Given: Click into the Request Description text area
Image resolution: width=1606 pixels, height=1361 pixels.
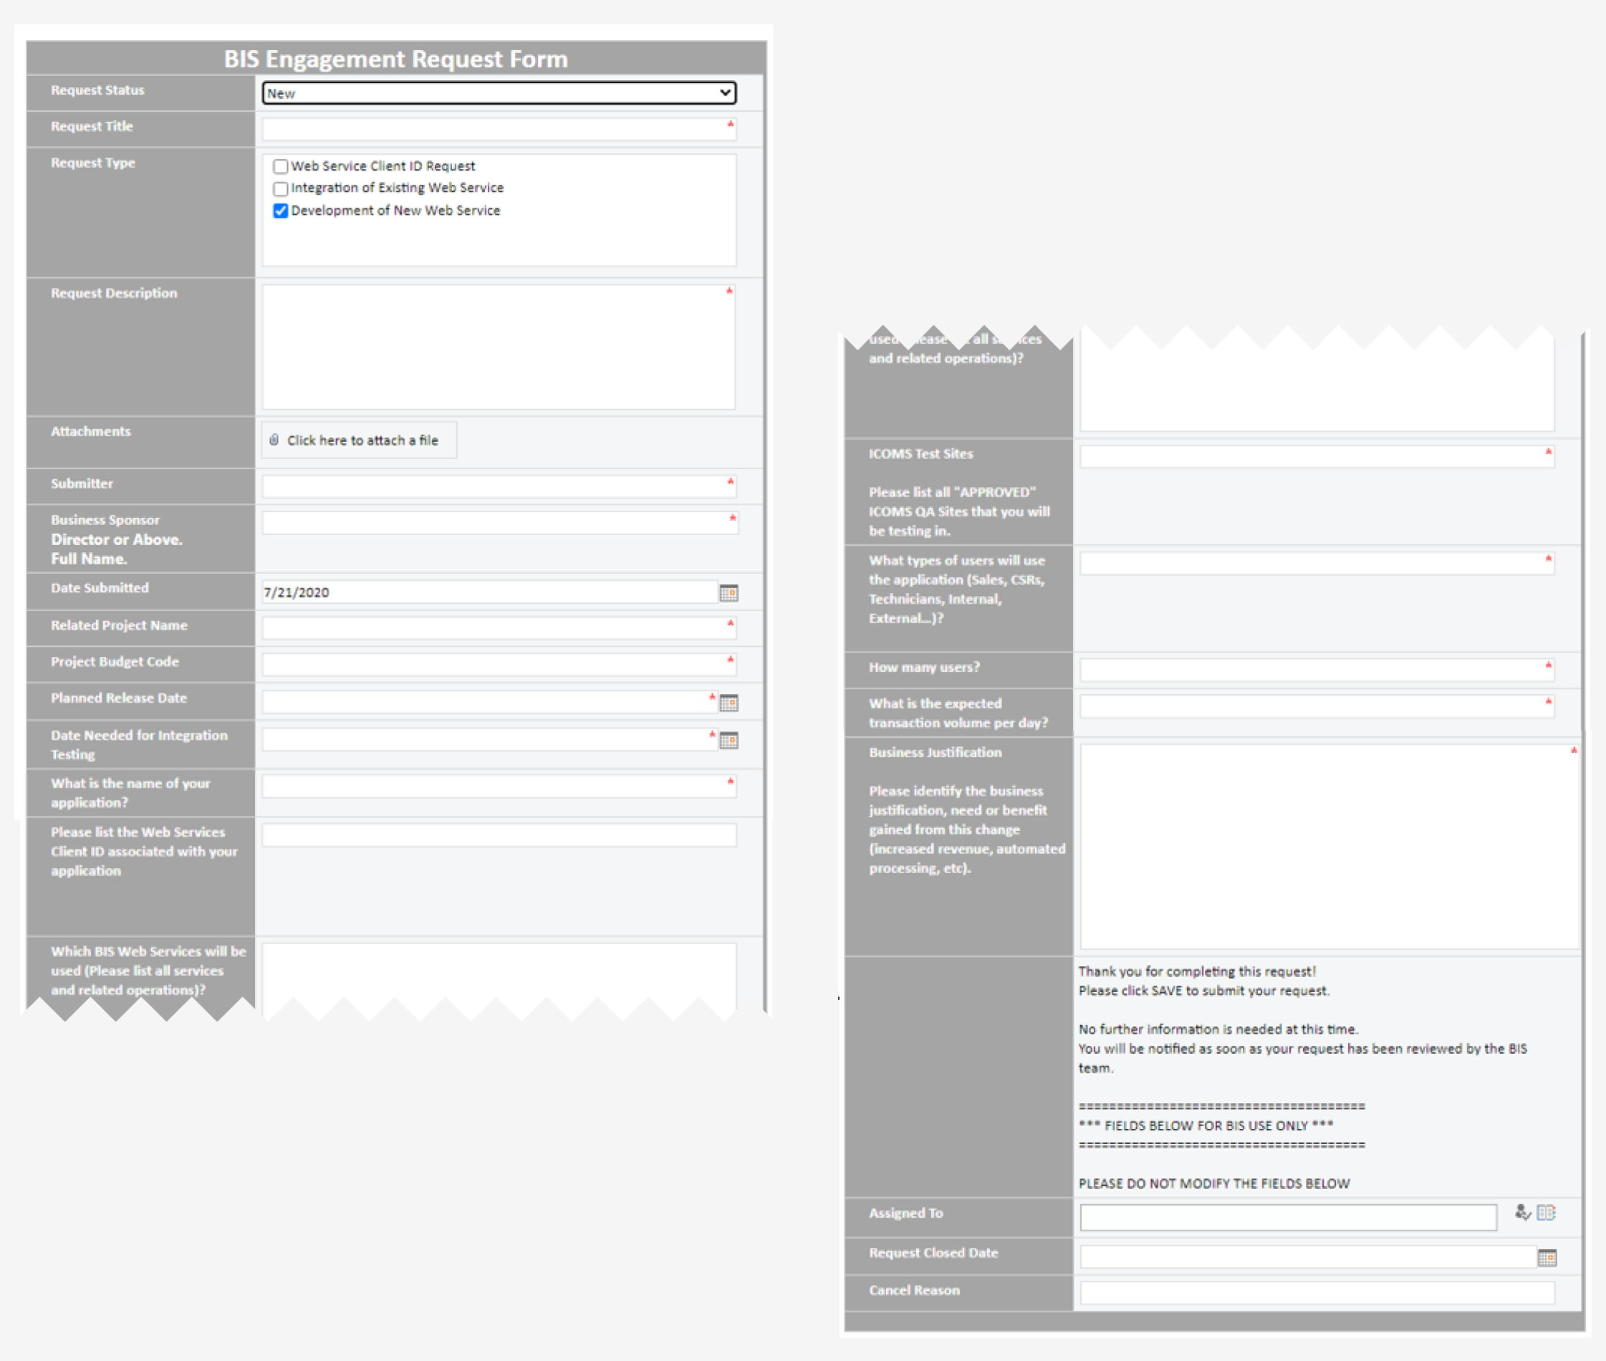Looking at the screenshot, I should (x=498, y=347).
